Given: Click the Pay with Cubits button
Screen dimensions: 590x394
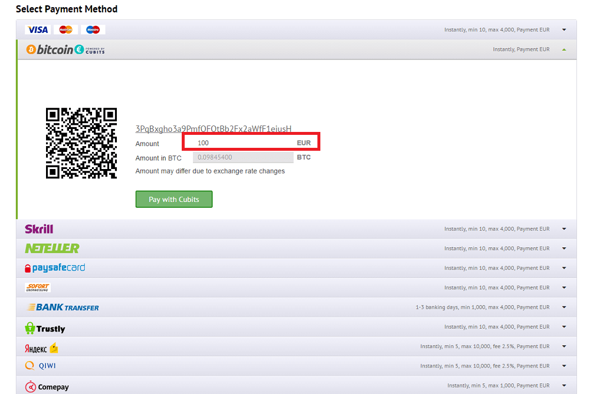Looking at the screenshot, I should point(174,199).
